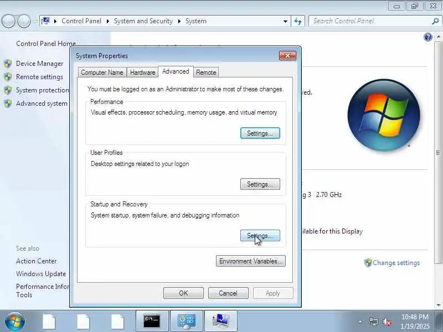The width and height of the screenshot is (443, 332).
Task: Open the Control Panel help icon
Action: [428, 37]
